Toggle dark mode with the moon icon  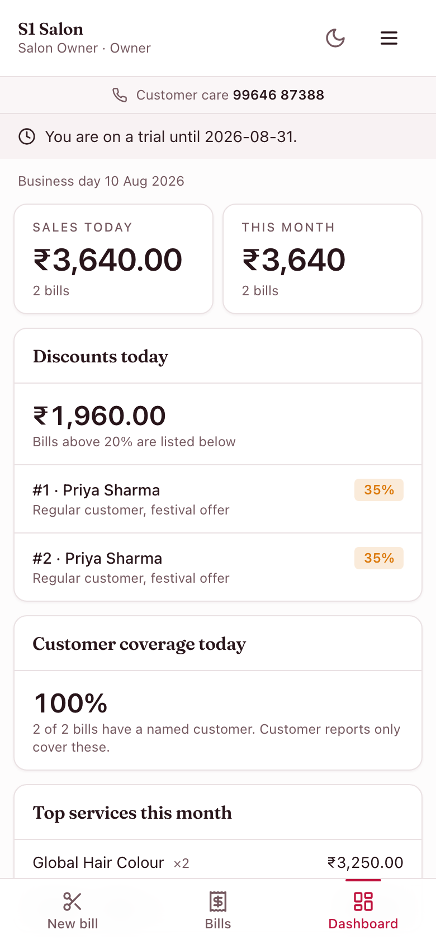click(335, 38)
